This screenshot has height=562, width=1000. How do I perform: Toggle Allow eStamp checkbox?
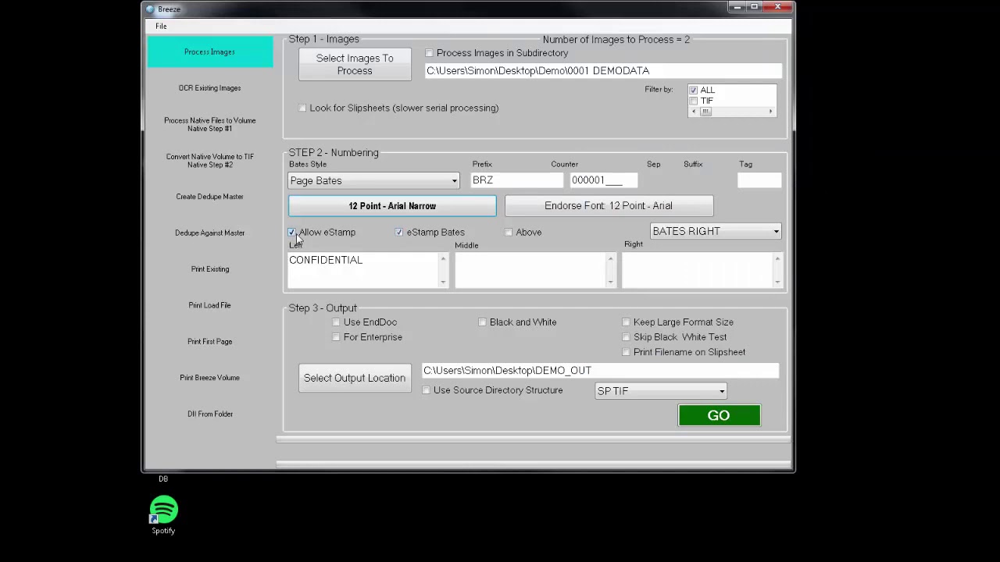(292, 232)
